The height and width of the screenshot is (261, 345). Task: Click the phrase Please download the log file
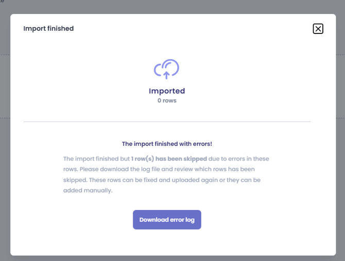119,169
